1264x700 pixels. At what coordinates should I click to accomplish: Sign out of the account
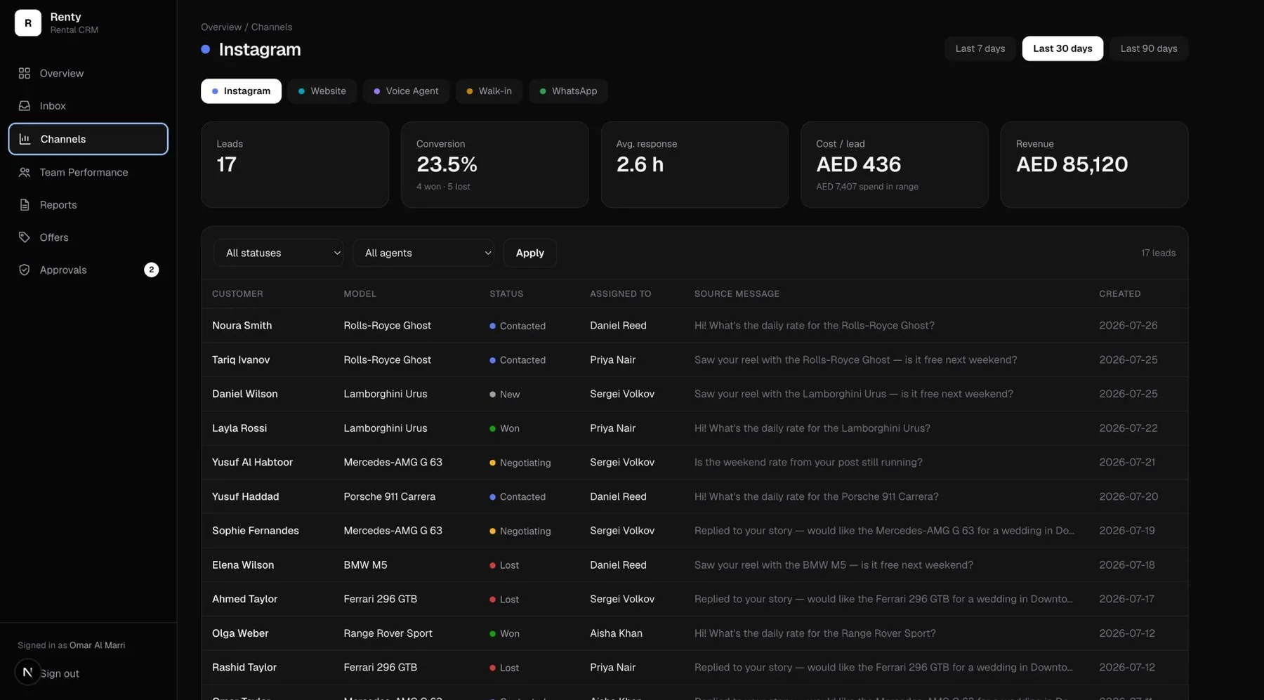tap(60, 673)
